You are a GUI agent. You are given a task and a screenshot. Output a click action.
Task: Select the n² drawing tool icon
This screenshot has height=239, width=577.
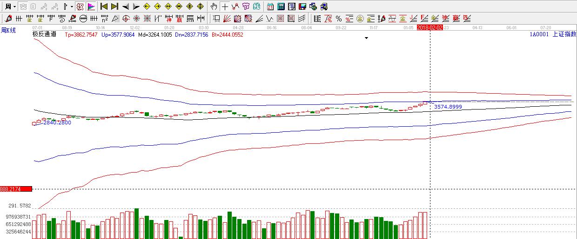coord(105,19)
